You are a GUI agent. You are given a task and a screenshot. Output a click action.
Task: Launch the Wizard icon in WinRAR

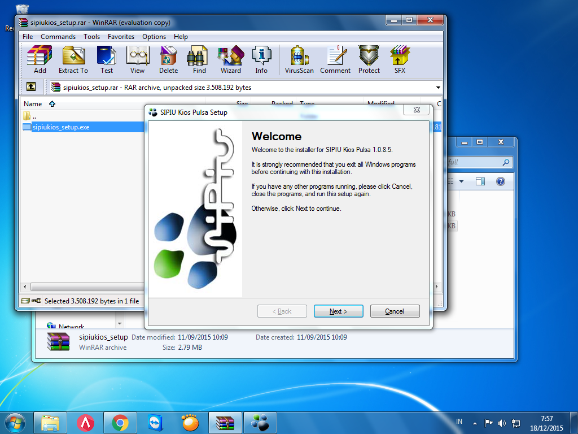point(231,59)
